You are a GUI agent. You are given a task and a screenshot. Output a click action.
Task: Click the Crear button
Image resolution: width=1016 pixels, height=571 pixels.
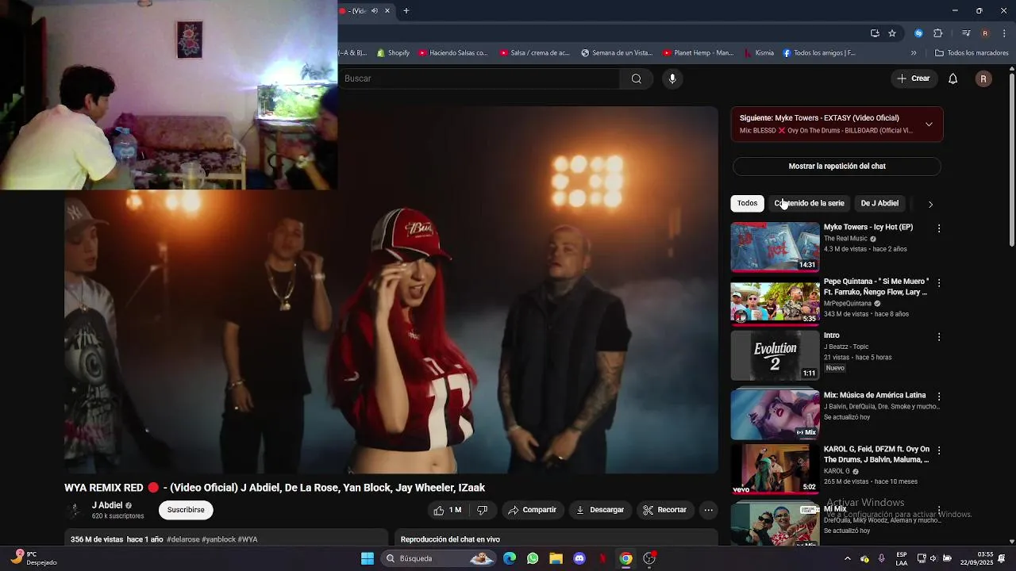click(x=914, y=79)
